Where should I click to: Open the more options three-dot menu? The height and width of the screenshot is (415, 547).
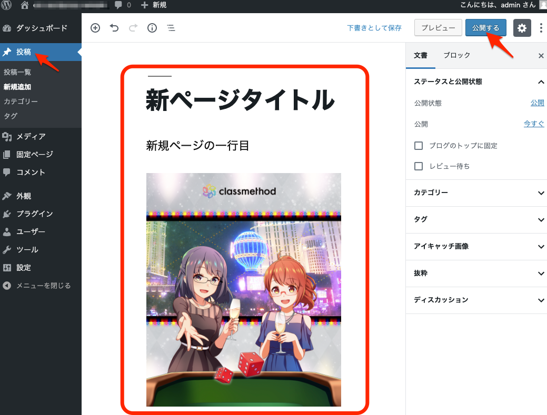tap(541, 28)
